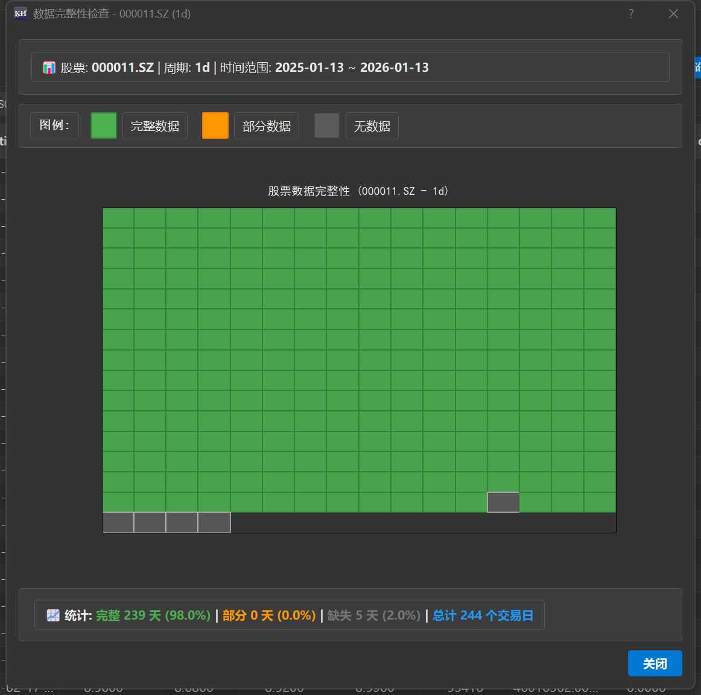Click the bar chart icon beside 股票
This screenshot has height=695, width=701.
click(x=49, y=68)
